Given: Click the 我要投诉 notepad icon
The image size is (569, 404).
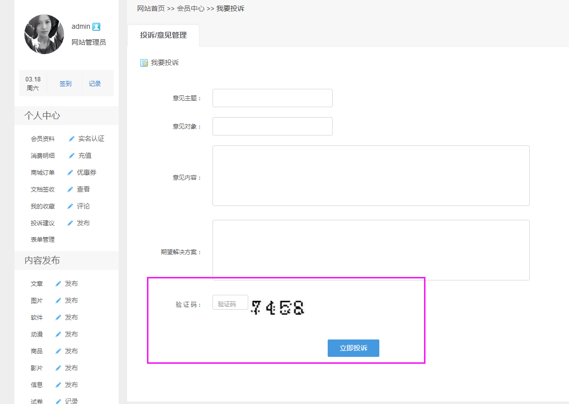Looking at the screenshot, I should point(143,63).
